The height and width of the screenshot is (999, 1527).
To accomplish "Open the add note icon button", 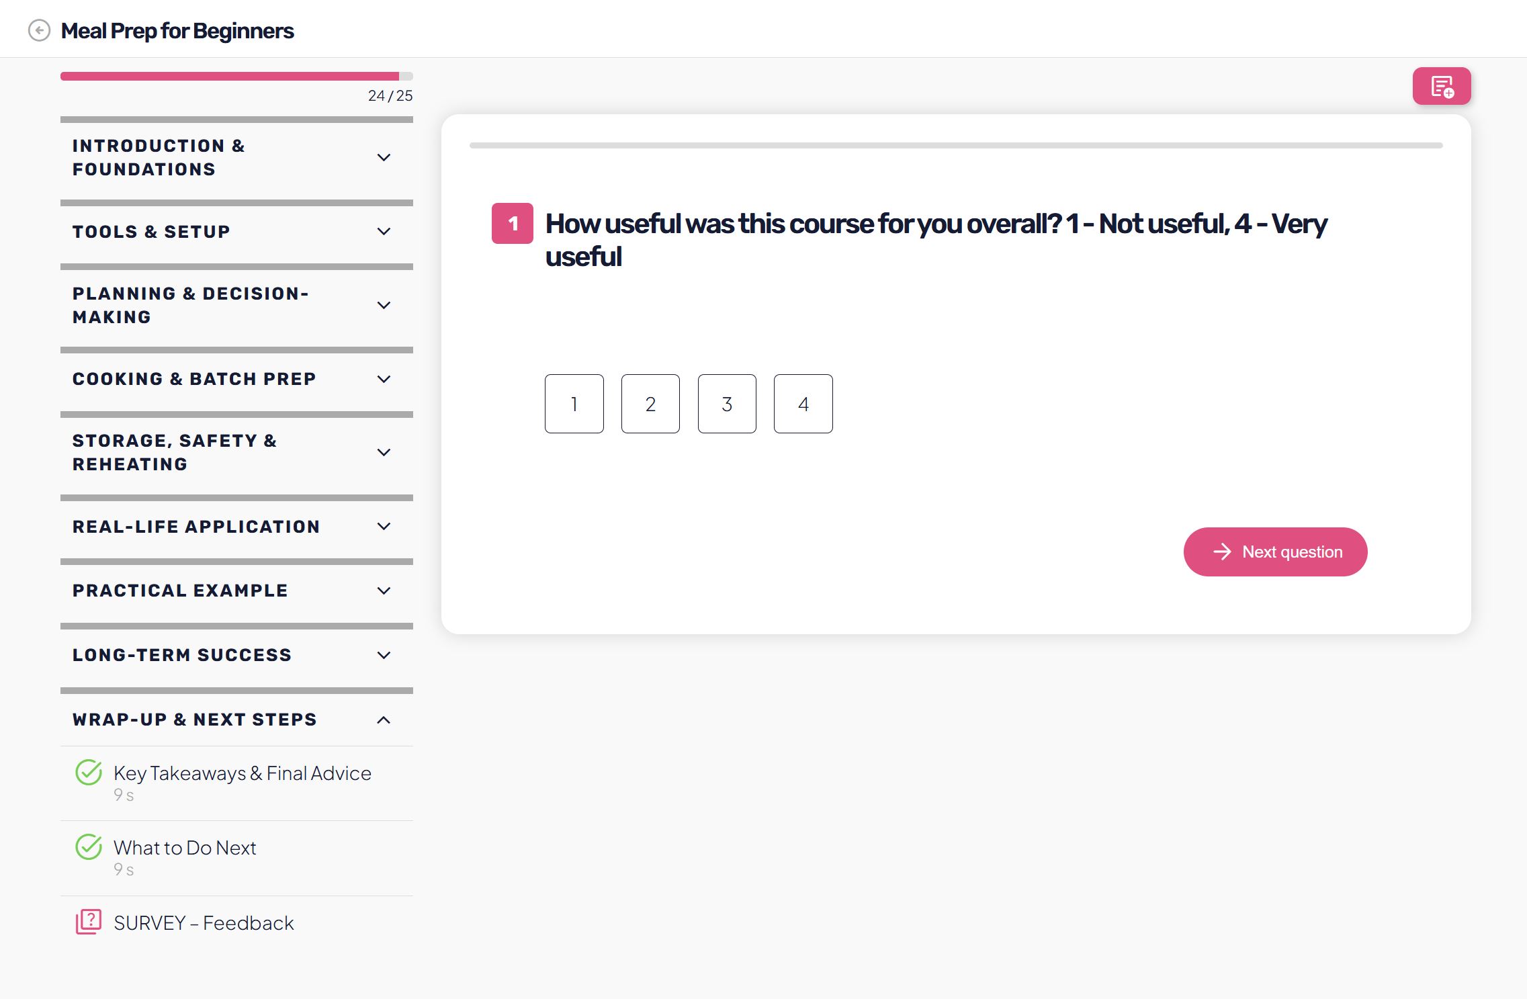I will (x=1441, y=87).
